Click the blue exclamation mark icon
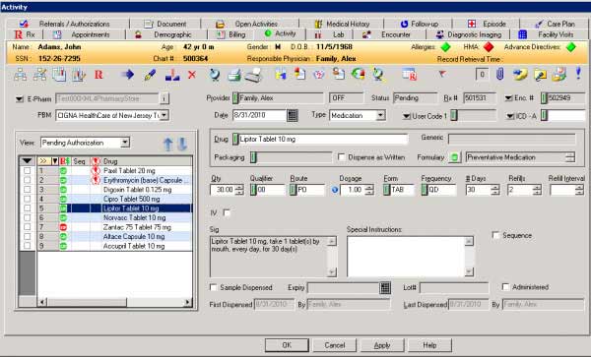 coord(578,73)
